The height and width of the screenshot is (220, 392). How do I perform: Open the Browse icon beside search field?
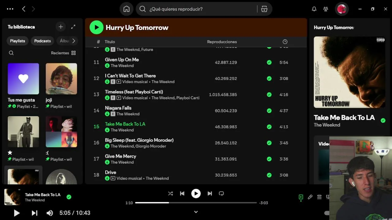(x=264, y=9)
